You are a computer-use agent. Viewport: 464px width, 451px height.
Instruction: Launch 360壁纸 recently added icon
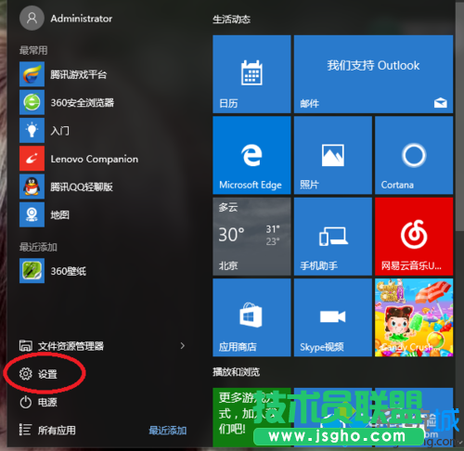32,271
